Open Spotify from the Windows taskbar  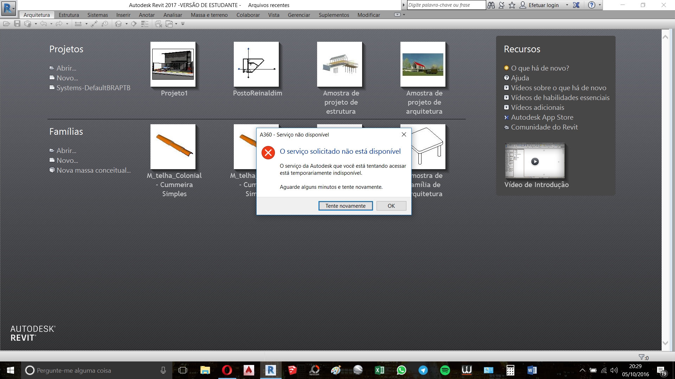coord(445,370)
